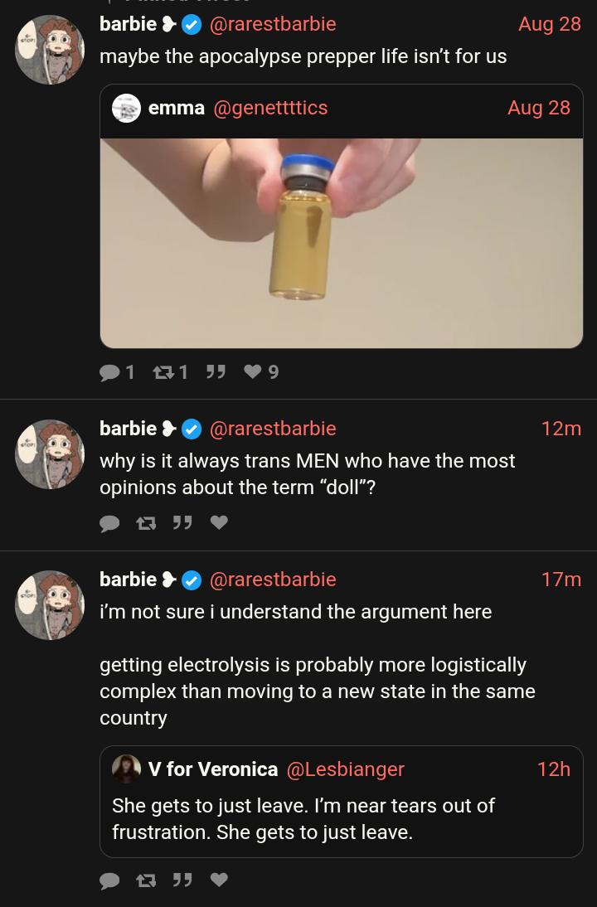Quote the apocalypse prepper life tweet
Screen dimensions: 597x907
[216, 373]
